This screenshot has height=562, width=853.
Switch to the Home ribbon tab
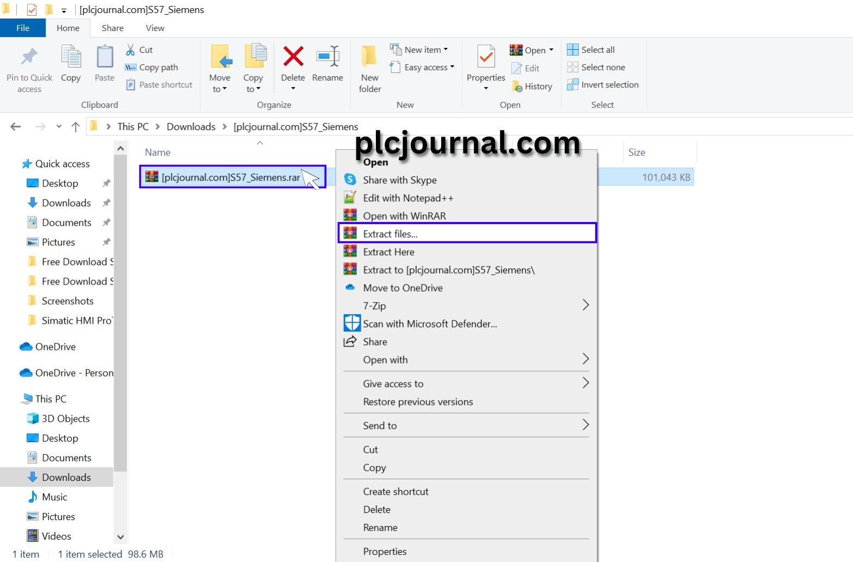tap(68, 28)
